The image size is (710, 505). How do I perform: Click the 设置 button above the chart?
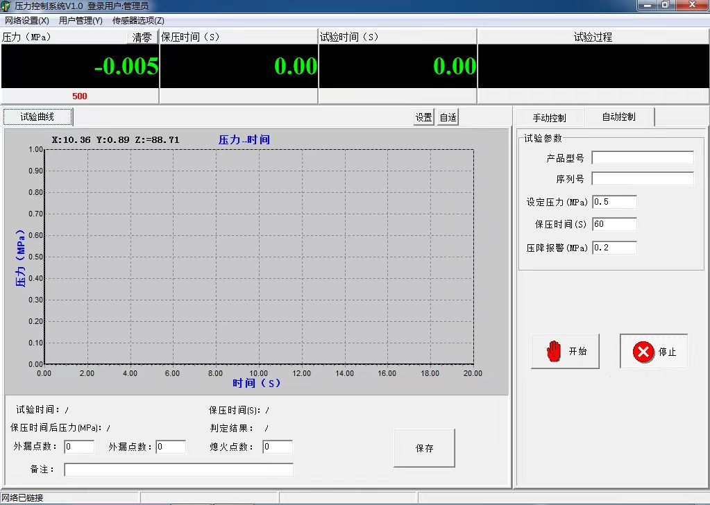tap(423, 117)
